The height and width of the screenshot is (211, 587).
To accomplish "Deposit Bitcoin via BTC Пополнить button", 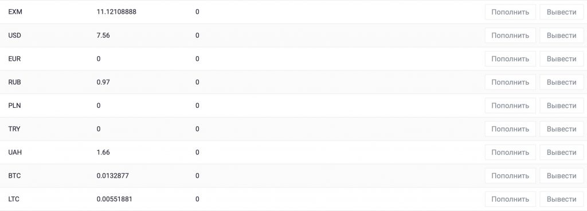I will point(510,176).
